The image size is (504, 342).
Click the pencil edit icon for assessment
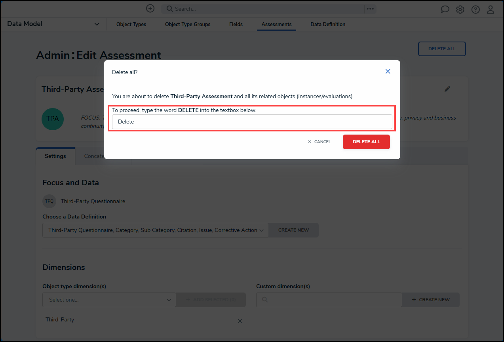pos(447,89)
